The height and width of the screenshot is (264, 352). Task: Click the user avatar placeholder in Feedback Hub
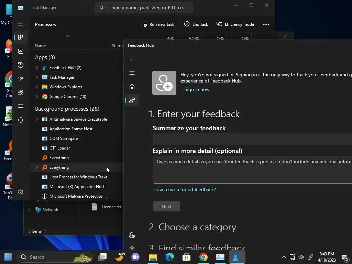click(x=164, y=83)
